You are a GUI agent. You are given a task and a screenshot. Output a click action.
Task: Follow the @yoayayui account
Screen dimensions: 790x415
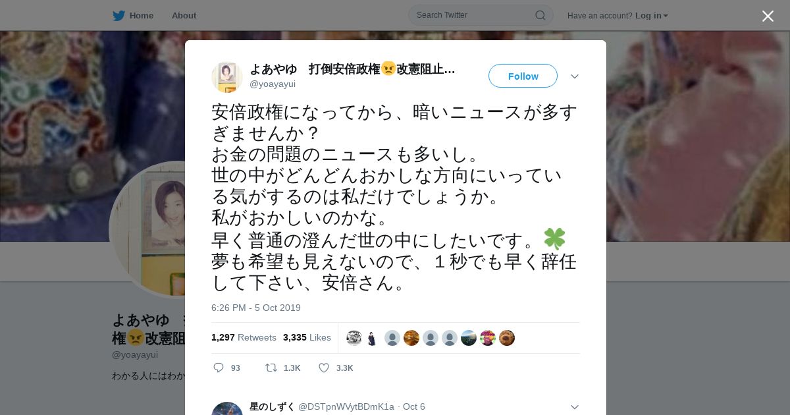tap(523, 76)
